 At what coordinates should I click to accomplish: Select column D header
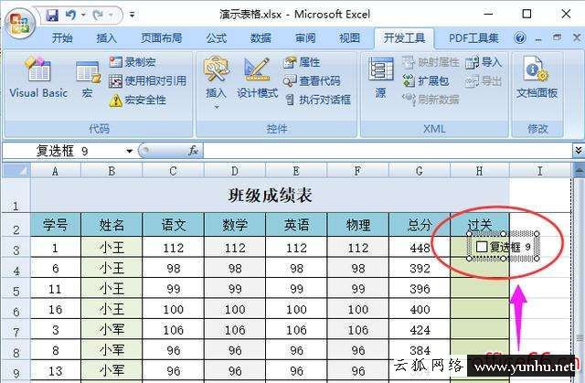pos(235,171)
